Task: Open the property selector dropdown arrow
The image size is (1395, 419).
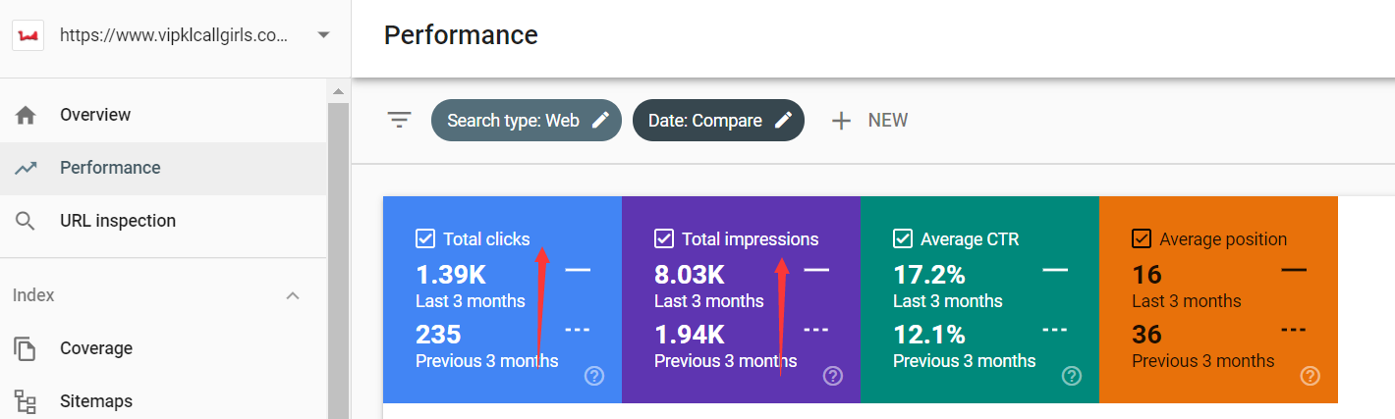Action: pyautogui.click(x=323, y=35)
